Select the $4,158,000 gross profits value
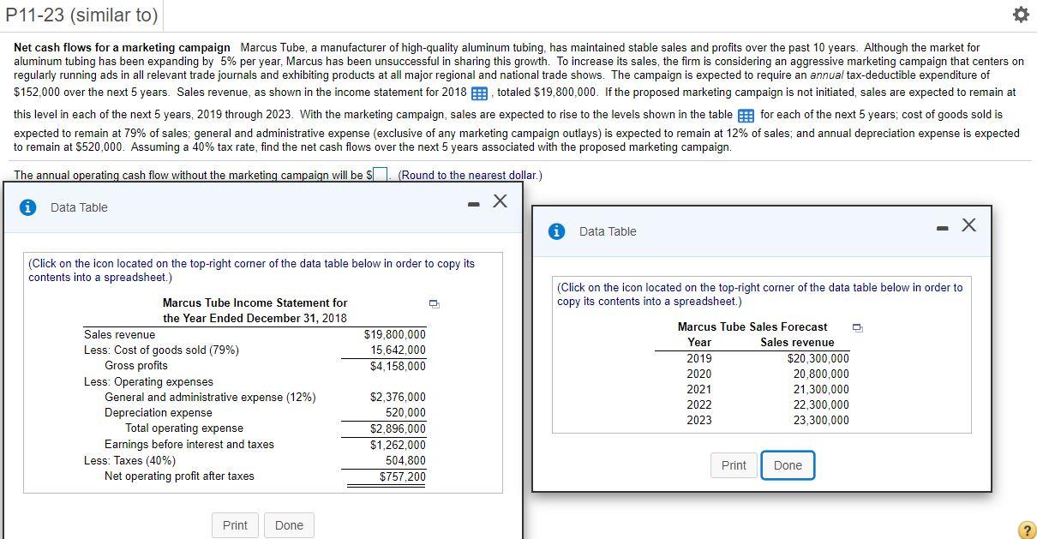Screen dimensions: 1037x539 pos(398,367)
